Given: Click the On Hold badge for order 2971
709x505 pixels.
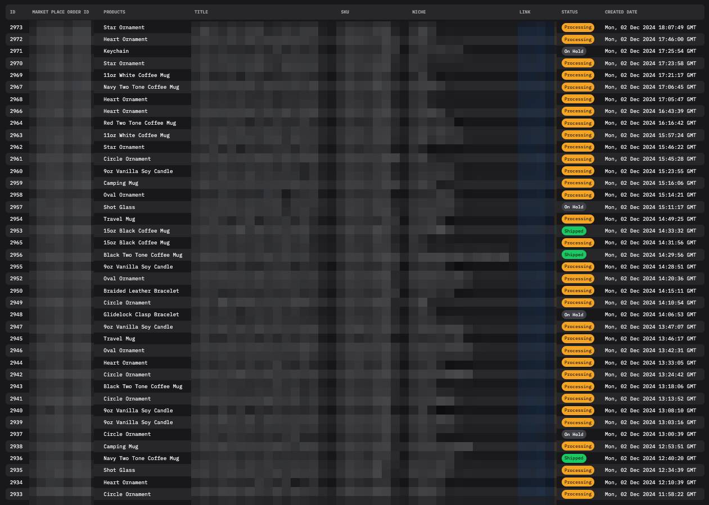Looking at the screenshot, I should (x=573, y=51).
